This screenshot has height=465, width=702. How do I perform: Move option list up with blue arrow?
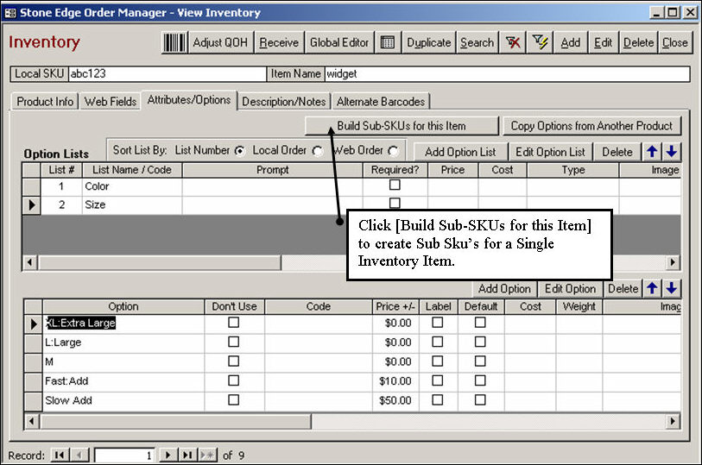point(652,152)
